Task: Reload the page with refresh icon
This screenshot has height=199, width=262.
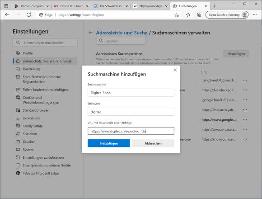Action: pyautogui.click(x=29, y=15)
